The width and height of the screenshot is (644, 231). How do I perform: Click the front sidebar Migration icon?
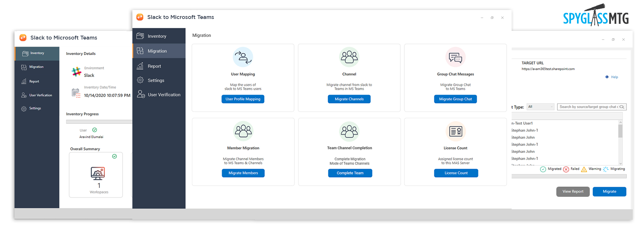coord(140,51)
